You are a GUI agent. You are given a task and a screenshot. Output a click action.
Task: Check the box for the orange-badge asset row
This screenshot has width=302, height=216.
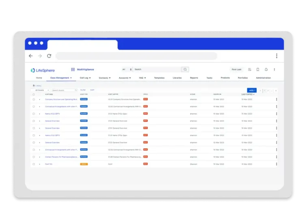(34, 164)
